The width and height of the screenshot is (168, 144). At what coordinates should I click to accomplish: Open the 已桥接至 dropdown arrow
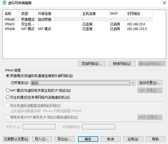[x=133, y=83]
